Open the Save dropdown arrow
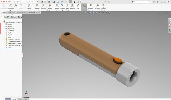The image size is (171, 100). [x=55, y=2]
